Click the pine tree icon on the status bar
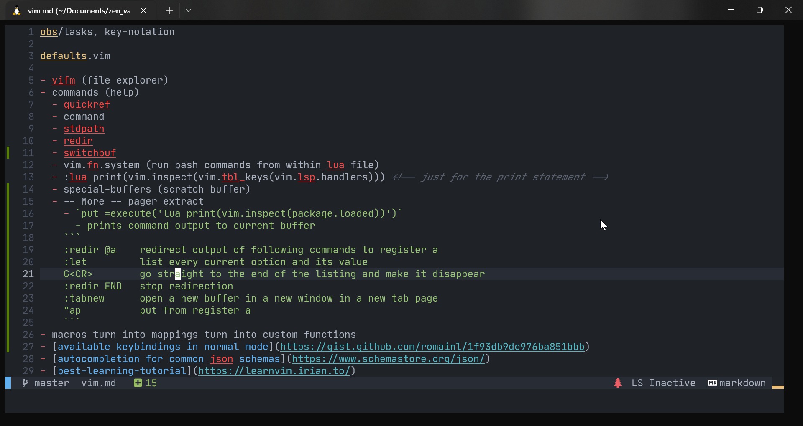This screenshot has width=803, height=426. tap(618, 383)
